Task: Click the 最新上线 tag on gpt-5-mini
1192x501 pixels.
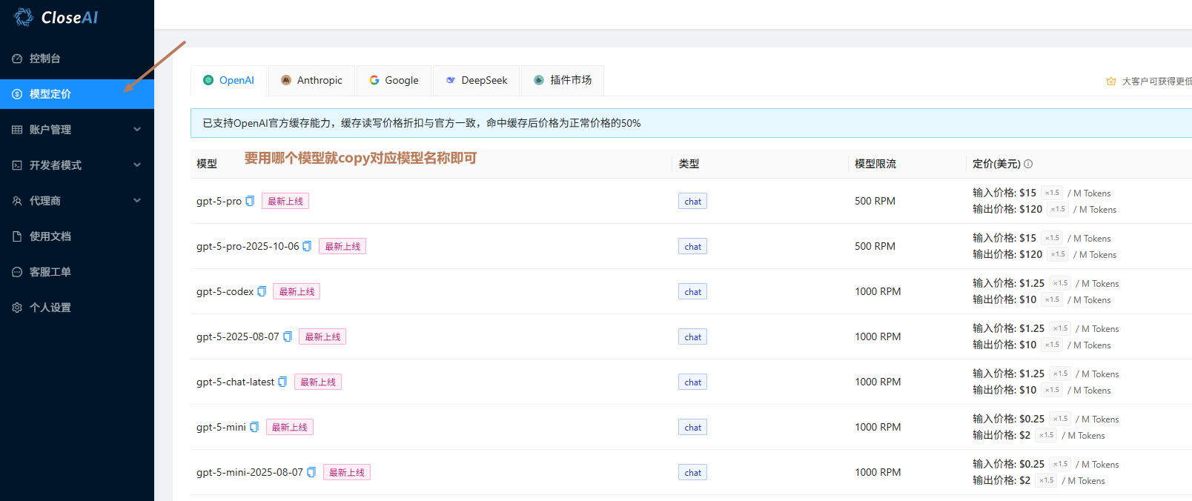Action: click(290, 427)
